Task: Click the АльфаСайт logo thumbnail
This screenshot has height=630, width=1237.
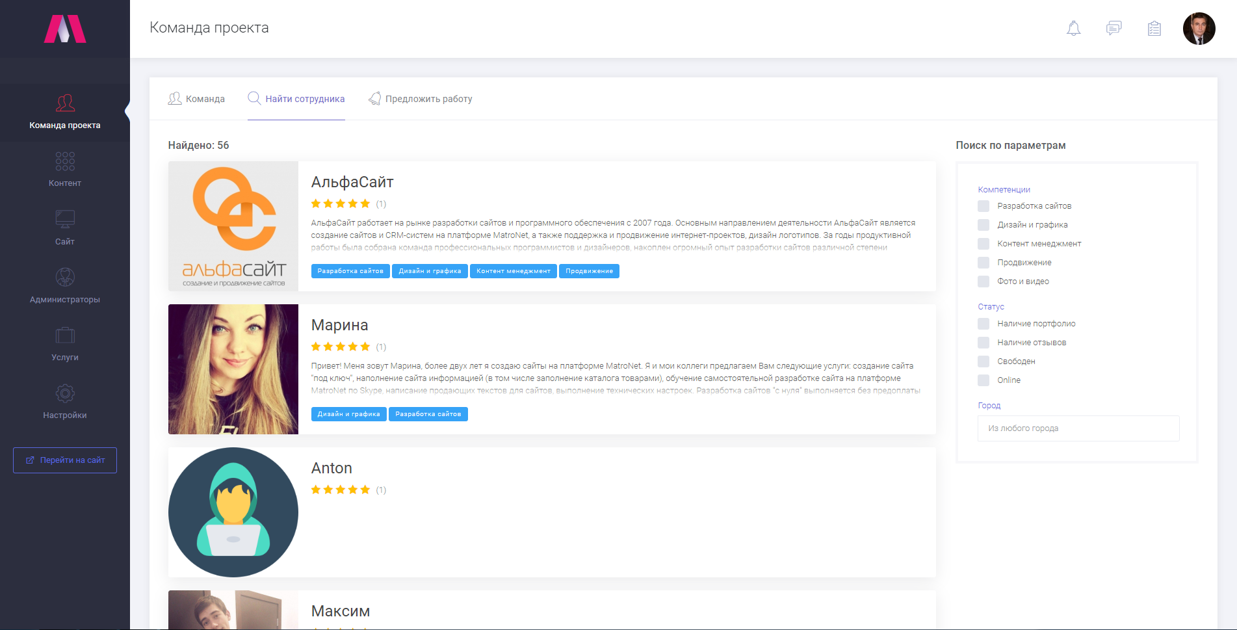Action: pos(233,226)
